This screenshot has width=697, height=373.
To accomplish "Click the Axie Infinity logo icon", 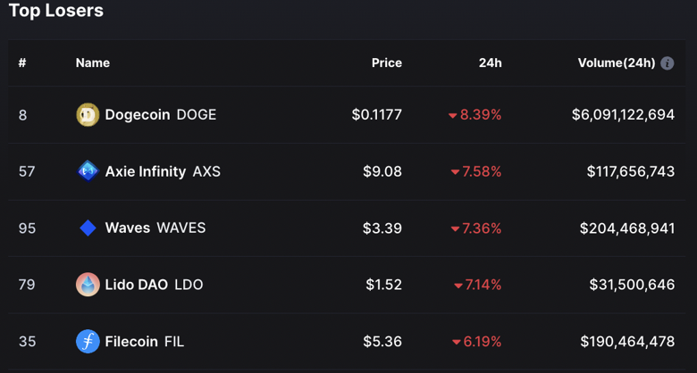I will [88, 171].
